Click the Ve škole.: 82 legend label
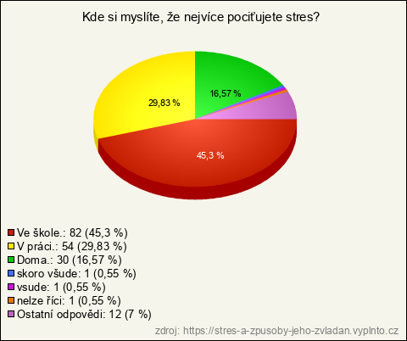 [72, 232]
